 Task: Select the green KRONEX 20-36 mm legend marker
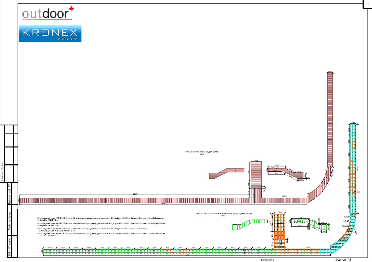point(38,223)
